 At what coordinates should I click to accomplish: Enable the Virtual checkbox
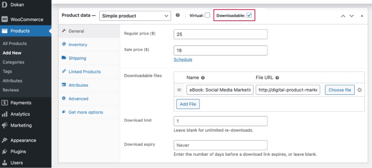[x=207, y=16]
